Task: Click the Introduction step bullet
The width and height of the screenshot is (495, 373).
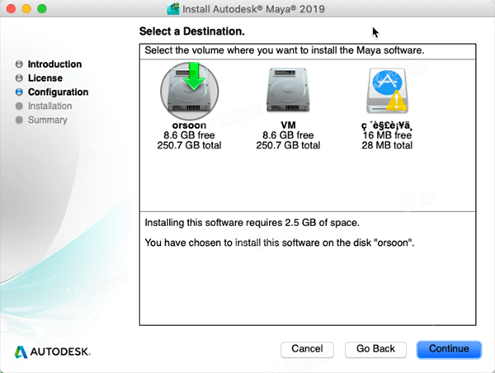Action: [19, 64]
